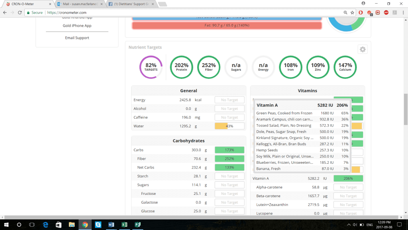This screenshot has height=230, width=408.
Task: Bookmark this page with the star icon
Action: tap(352, 12)
